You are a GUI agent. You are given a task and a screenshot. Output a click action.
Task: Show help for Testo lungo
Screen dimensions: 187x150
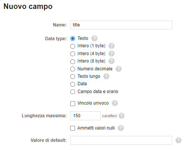pos(106,76)
